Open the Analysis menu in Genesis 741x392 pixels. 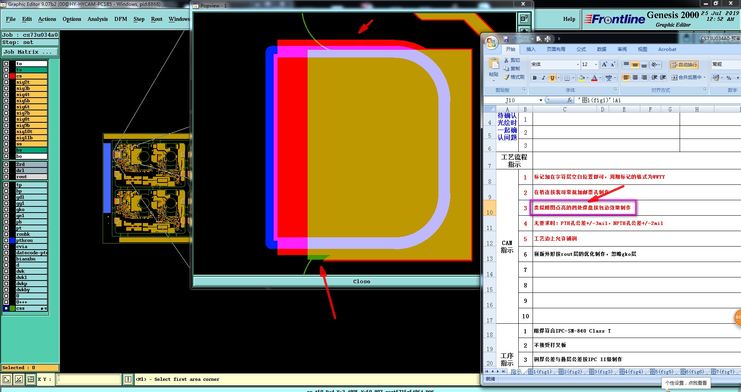click(98, 19)
